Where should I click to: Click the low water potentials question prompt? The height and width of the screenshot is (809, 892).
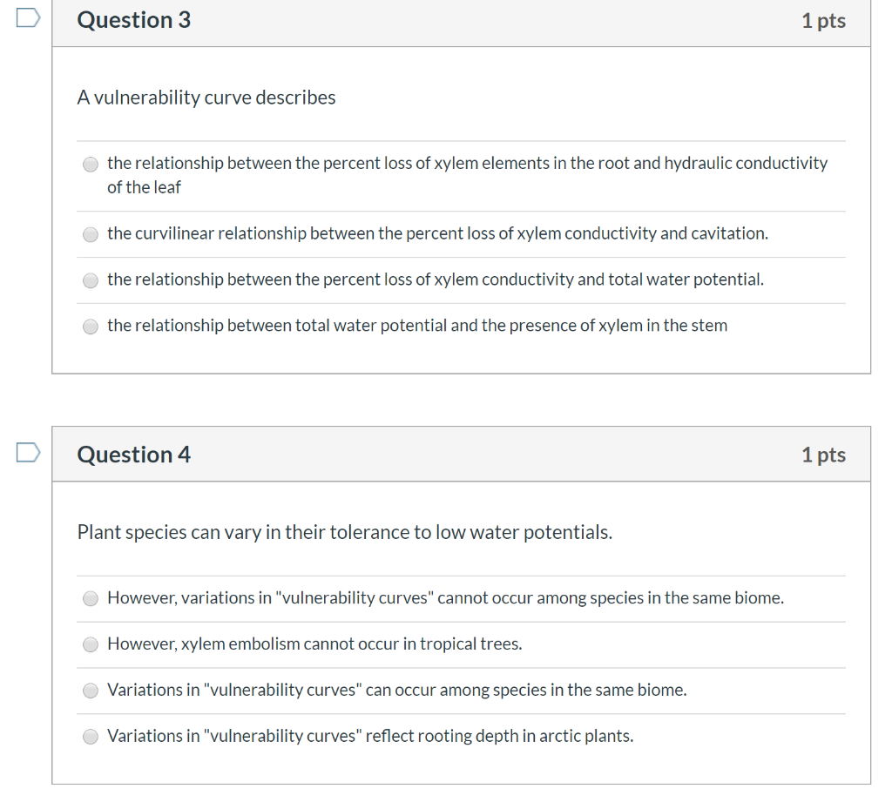tap(345, 531)
